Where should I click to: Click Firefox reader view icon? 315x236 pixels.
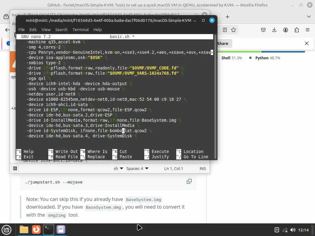[225, 30]
